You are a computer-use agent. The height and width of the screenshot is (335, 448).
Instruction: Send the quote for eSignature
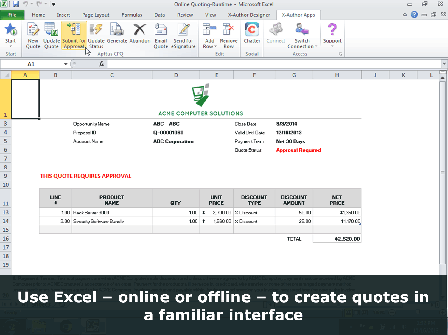(x=183, y=36)
